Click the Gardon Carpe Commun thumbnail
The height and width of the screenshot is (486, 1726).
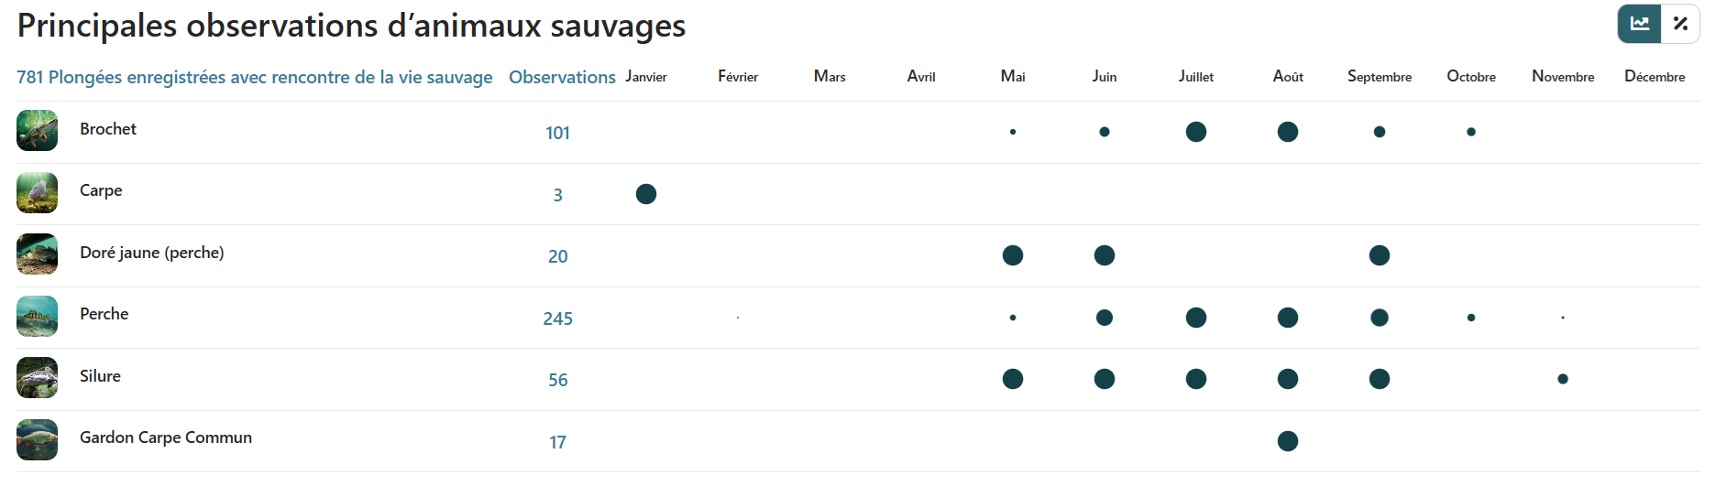[x=37, y=439]
